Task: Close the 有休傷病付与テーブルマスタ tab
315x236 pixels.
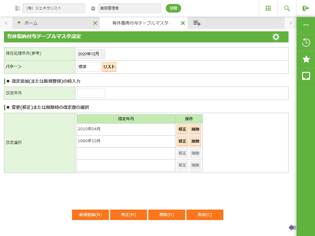Action: 183,23
